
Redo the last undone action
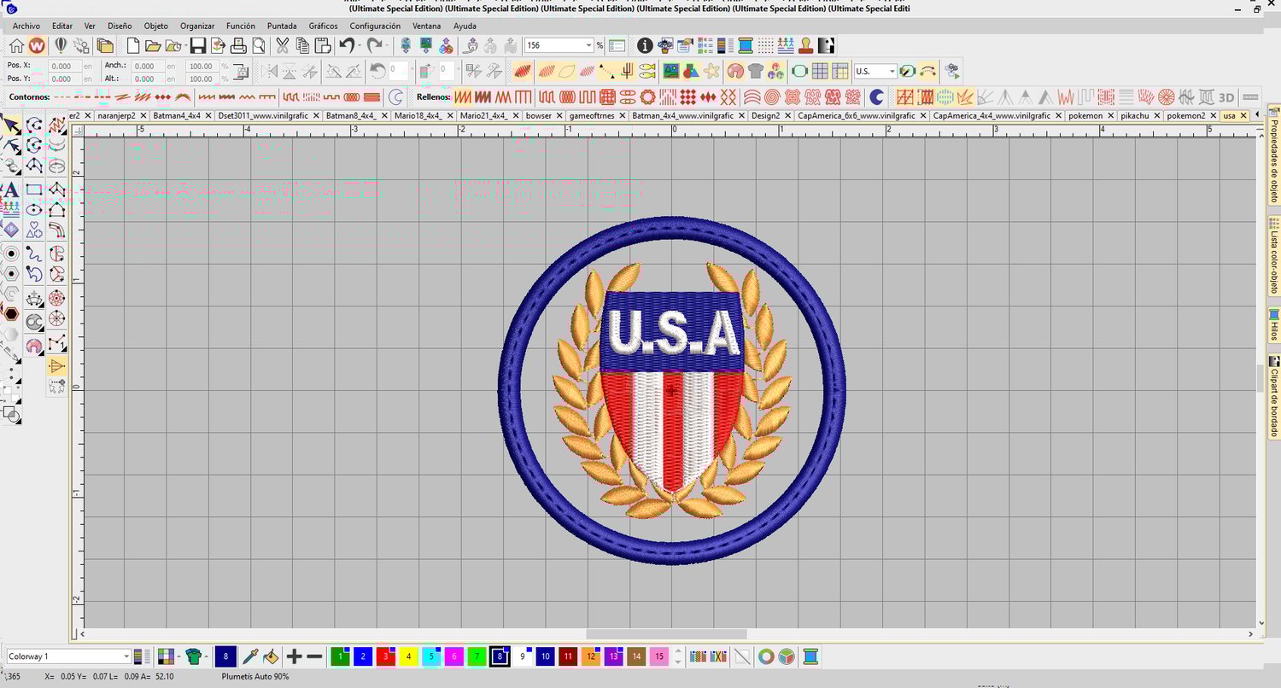pyautogui.click(x=375, y=46)
